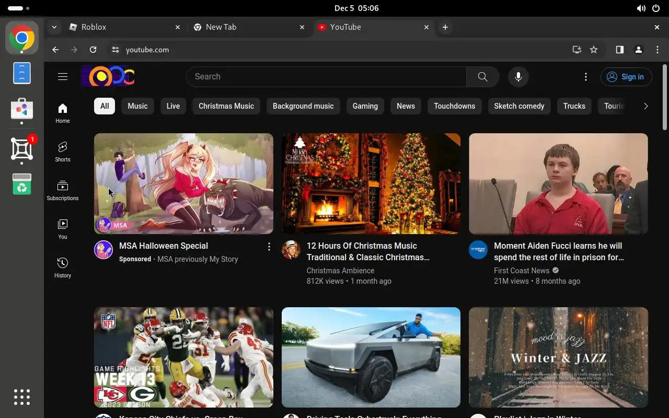Open the MSA anime ad thumbnail
This screenshot has width=669, height=418.
pyautogui.click(x=183, y=183)
